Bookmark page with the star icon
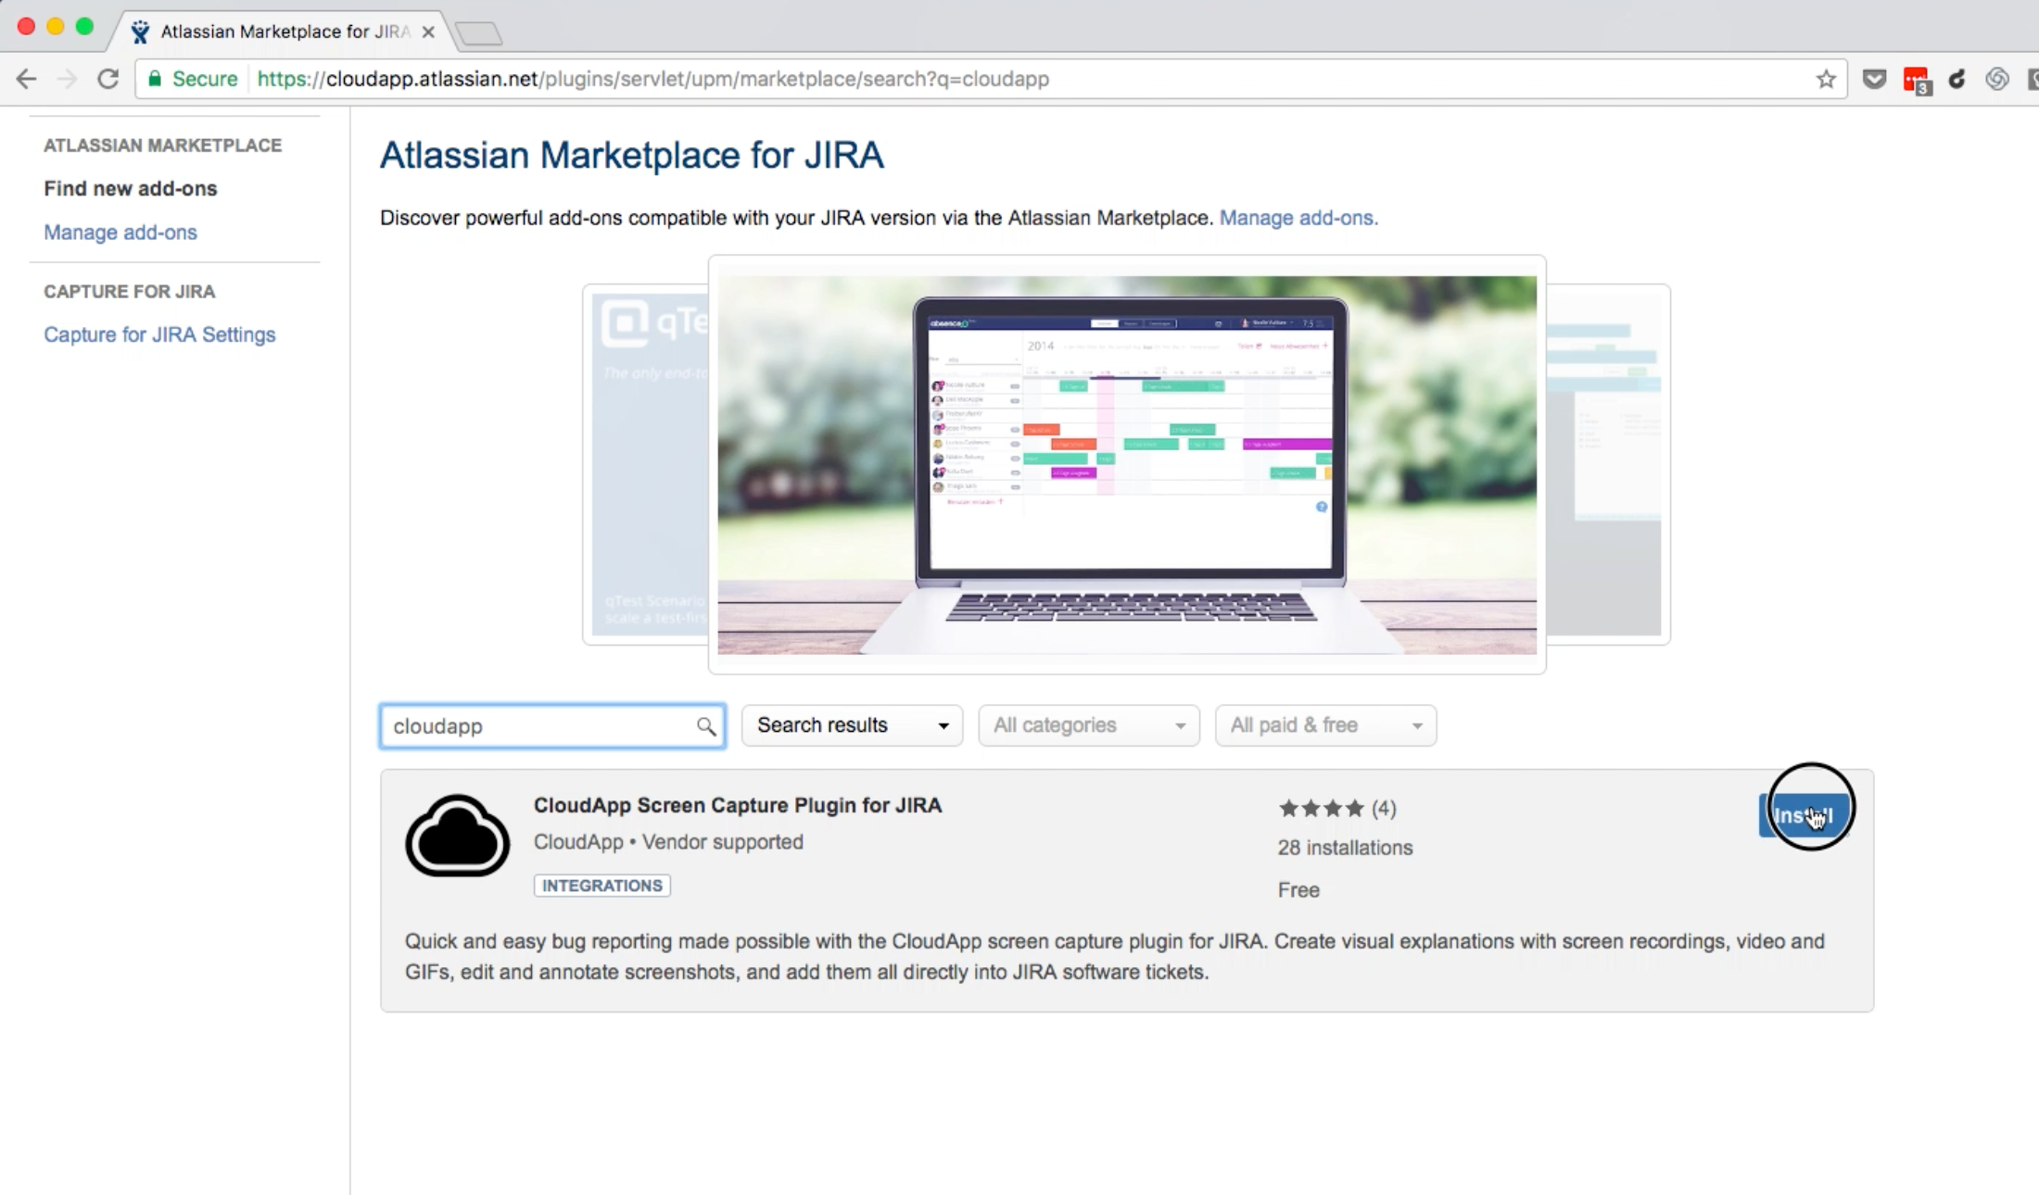 [1825, 79]
